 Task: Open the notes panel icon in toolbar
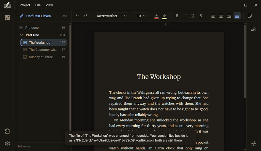[x=250, y=16]
